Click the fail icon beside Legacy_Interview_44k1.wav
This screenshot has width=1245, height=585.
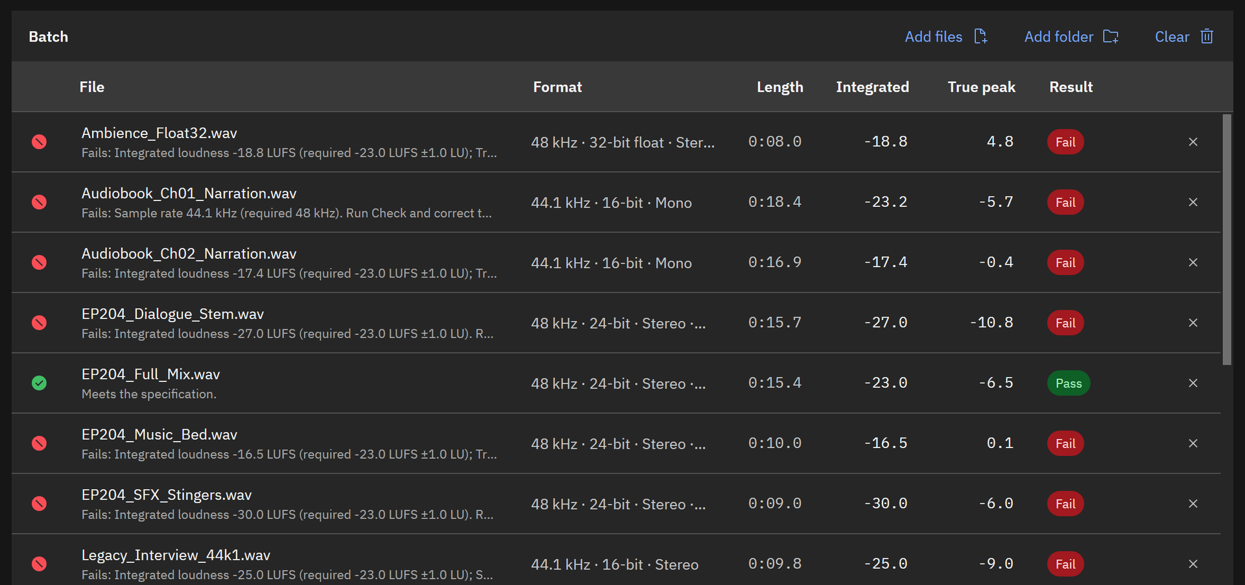(39, 564)
